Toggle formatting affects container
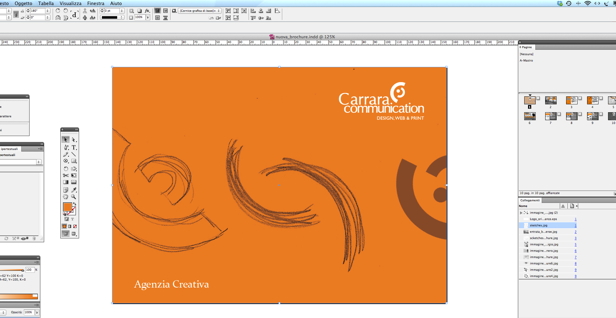This screenshot has width=616, height=318. 67,219
